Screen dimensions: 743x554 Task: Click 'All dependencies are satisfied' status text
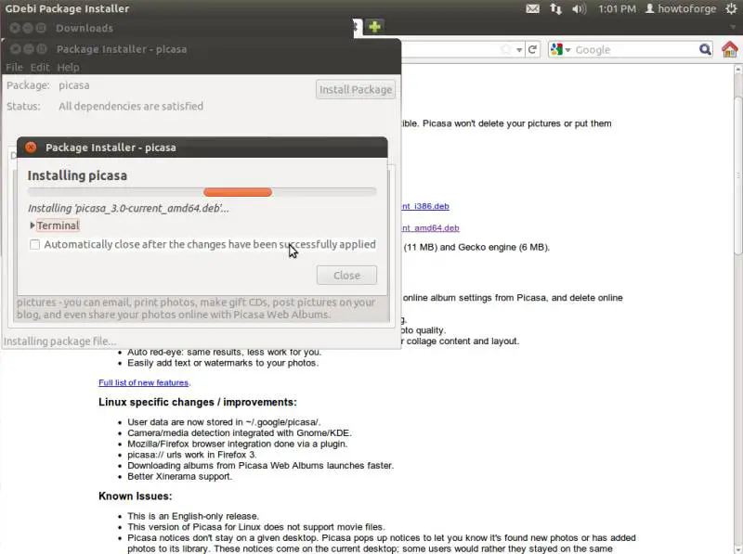[131, 106]
